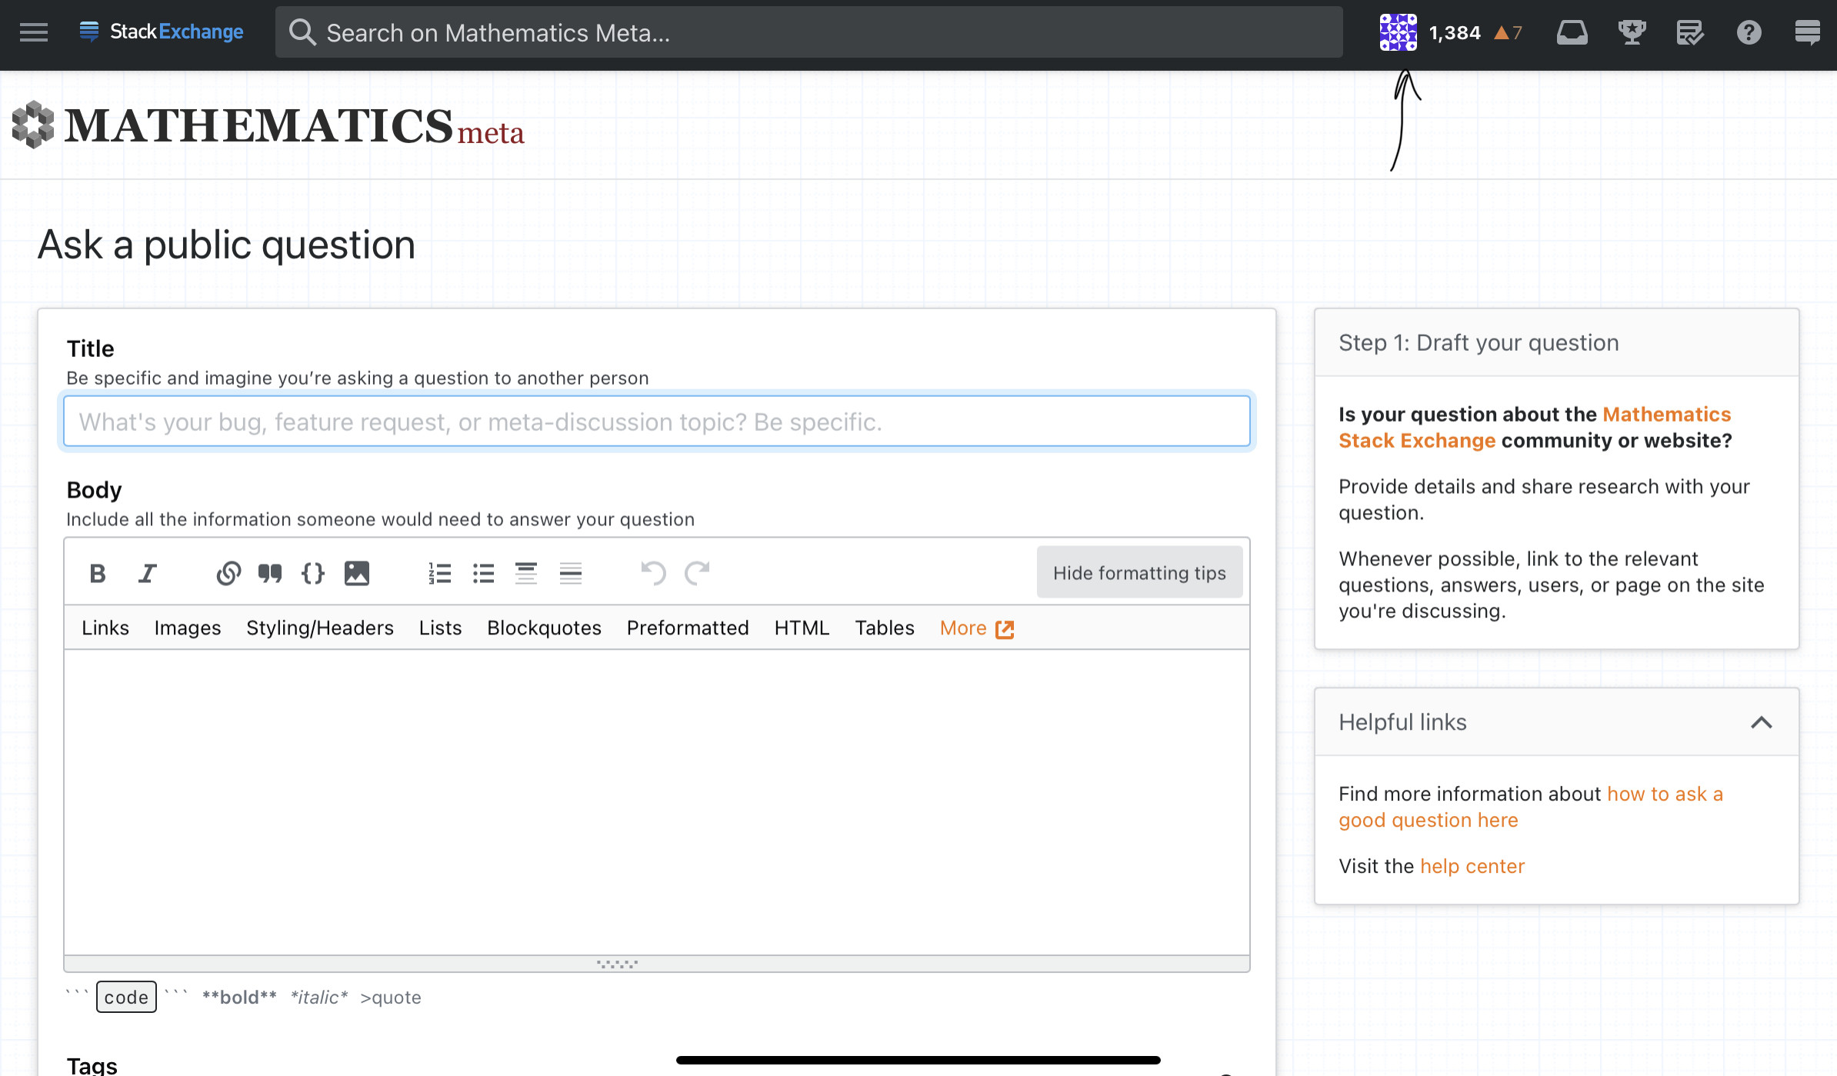Open the hamburger menu in top bar
The height and width of the screenshot is (1076, 1837).
[34, 32]
